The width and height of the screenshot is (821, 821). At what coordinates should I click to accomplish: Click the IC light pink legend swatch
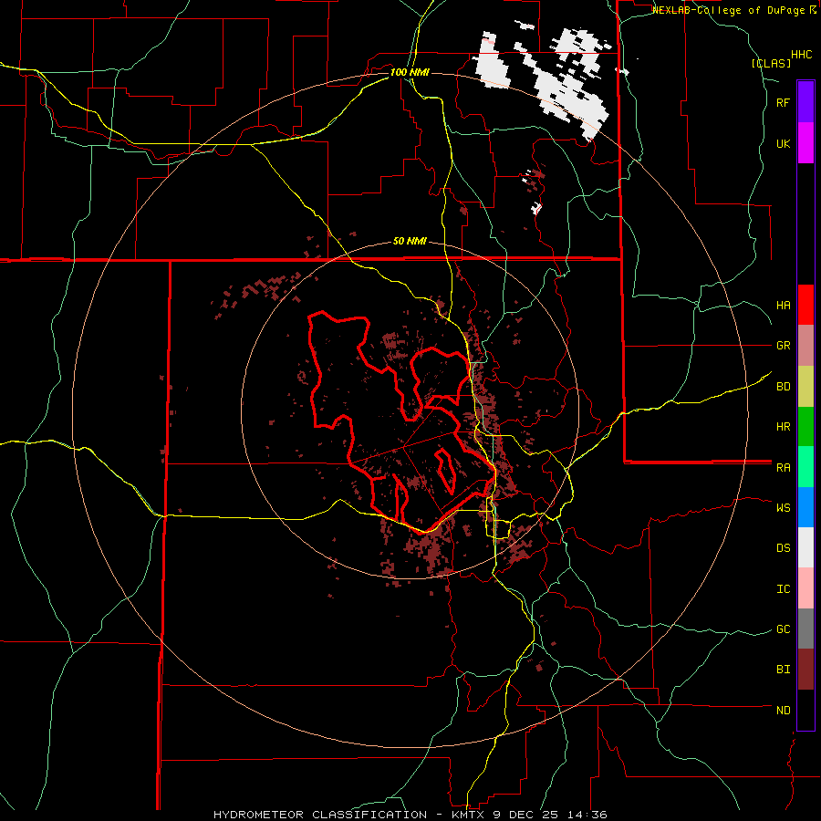805,588
